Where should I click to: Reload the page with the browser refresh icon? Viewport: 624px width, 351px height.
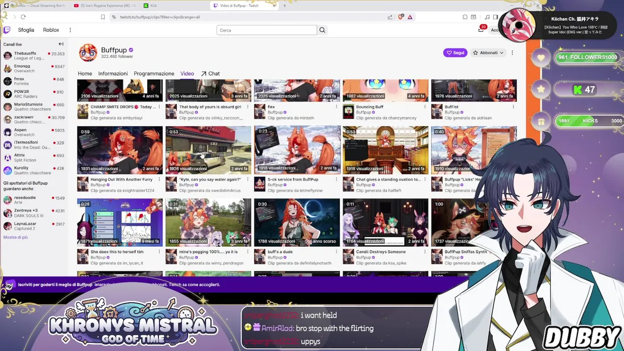23,17
